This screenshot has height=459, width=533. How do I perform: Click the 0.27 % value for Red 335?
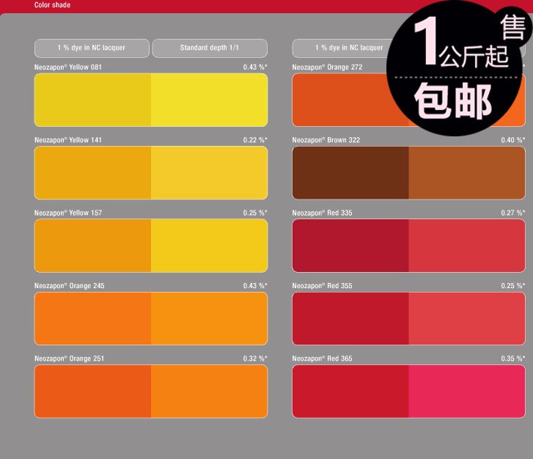click(513, 213)
